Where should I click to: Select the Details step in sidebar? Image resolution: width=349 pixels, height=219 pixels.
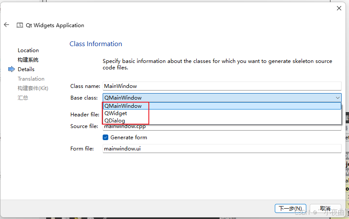[x=26, y=69]
